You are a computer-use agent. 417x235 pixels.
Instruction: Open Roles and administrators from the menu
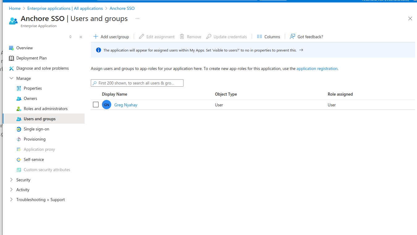click(x=46, y=109)
